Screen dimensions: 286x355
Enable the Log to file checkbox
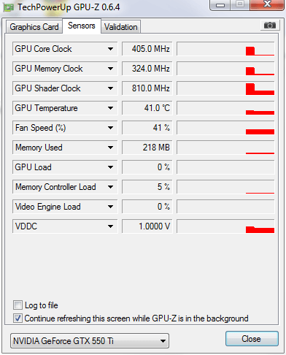tap(18, 305)
